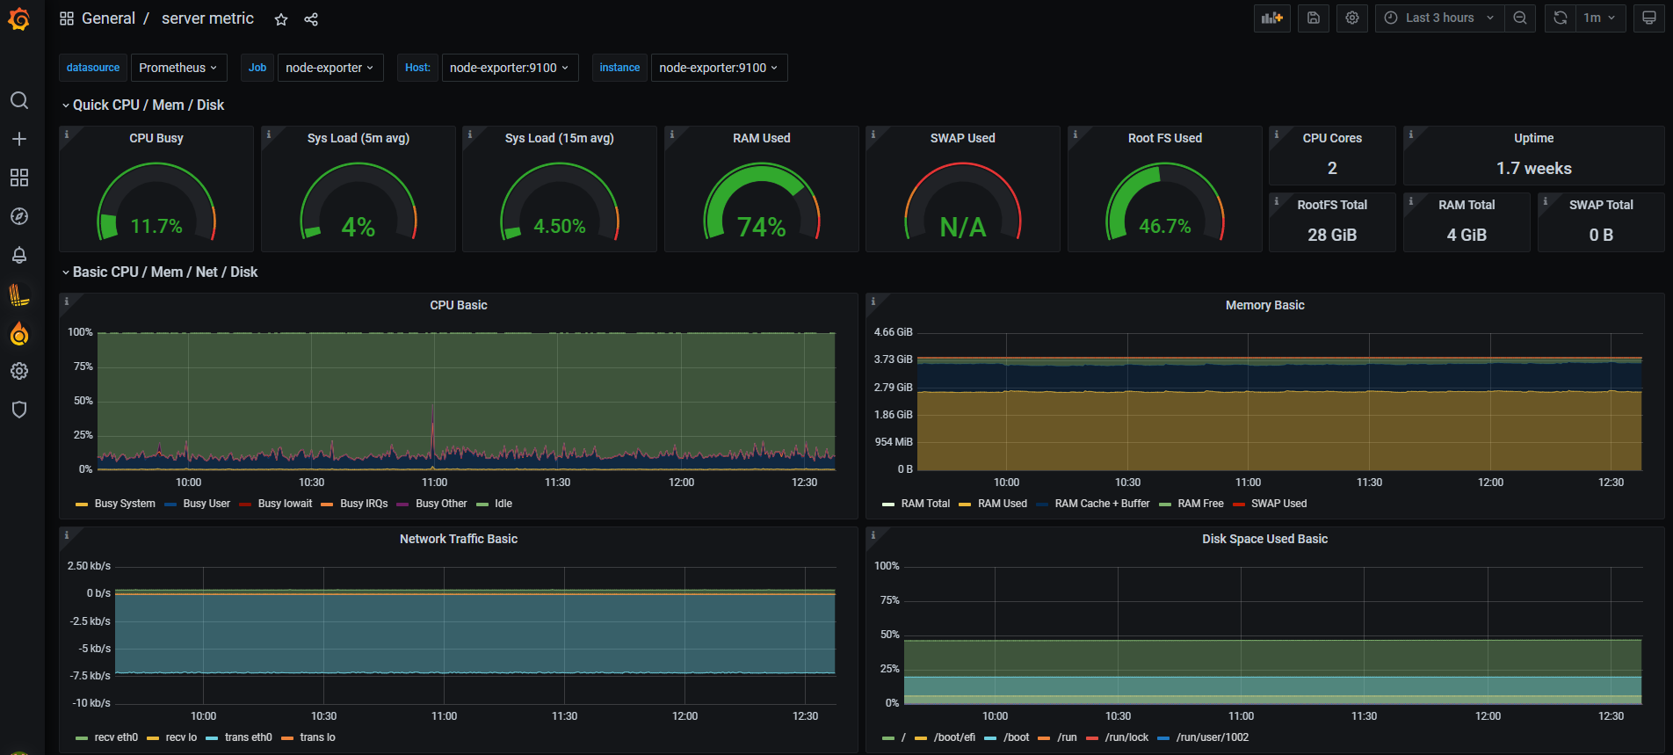The image size is (1673, 755).
Task: Open the Grafana home logo
Action: [x=19, y=18]
